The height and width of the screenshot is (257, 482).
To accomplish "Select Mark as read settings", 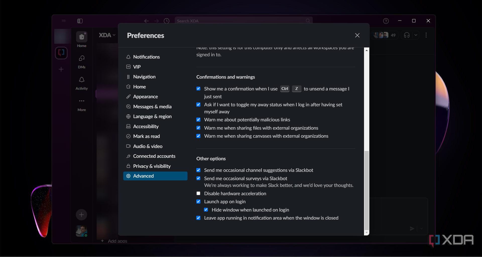I will click(x=155, y=136).
